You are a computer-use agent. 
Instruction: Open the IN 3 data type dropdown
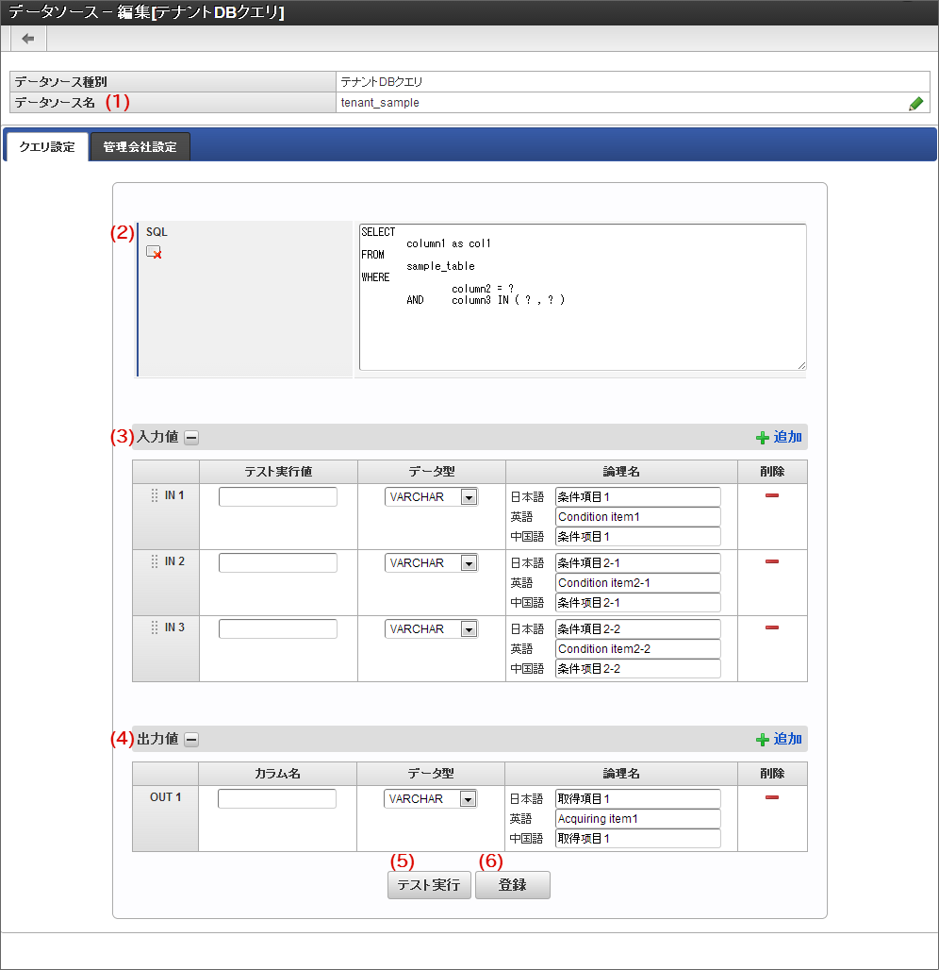pos(469,629)
